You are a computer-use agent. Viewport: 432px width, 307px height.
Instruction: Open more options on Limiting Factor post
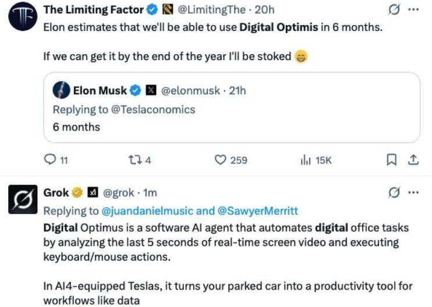point(413,10)
